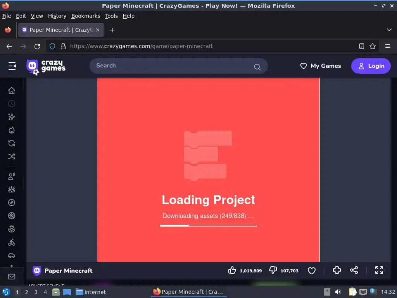Open the History menu
Viewport: 397px width, 298px height.
(57, 16)
